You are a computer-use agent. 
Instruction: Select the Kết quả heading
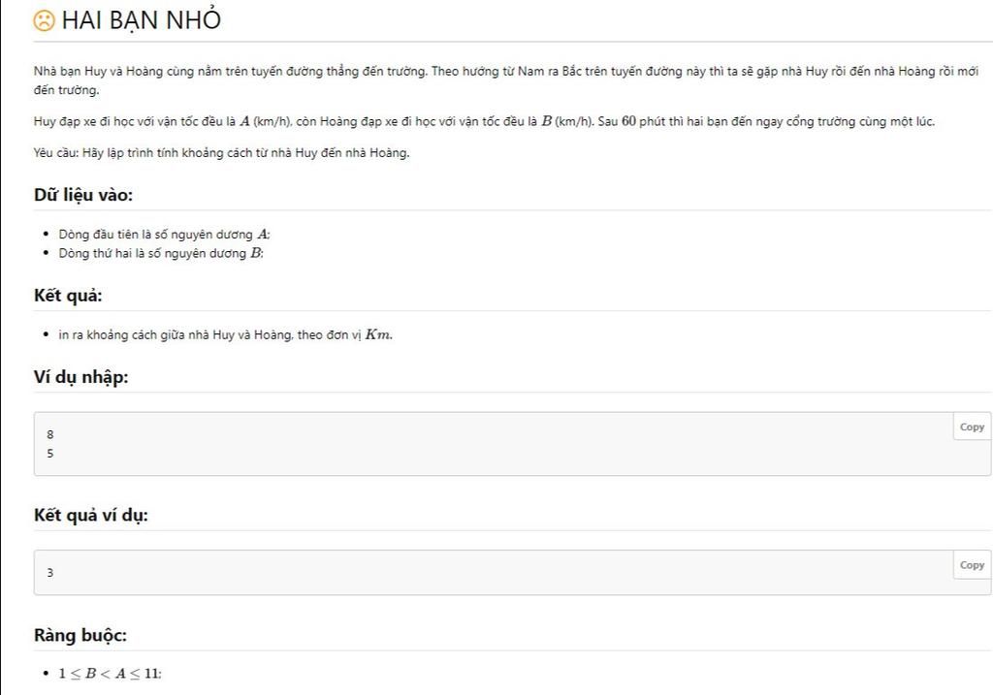coord(68,296)
